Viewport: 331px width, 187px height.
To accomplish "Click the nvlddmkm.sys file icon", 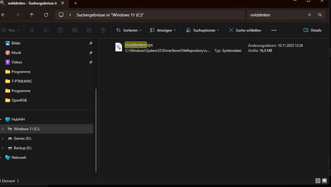I will point(119,47).
